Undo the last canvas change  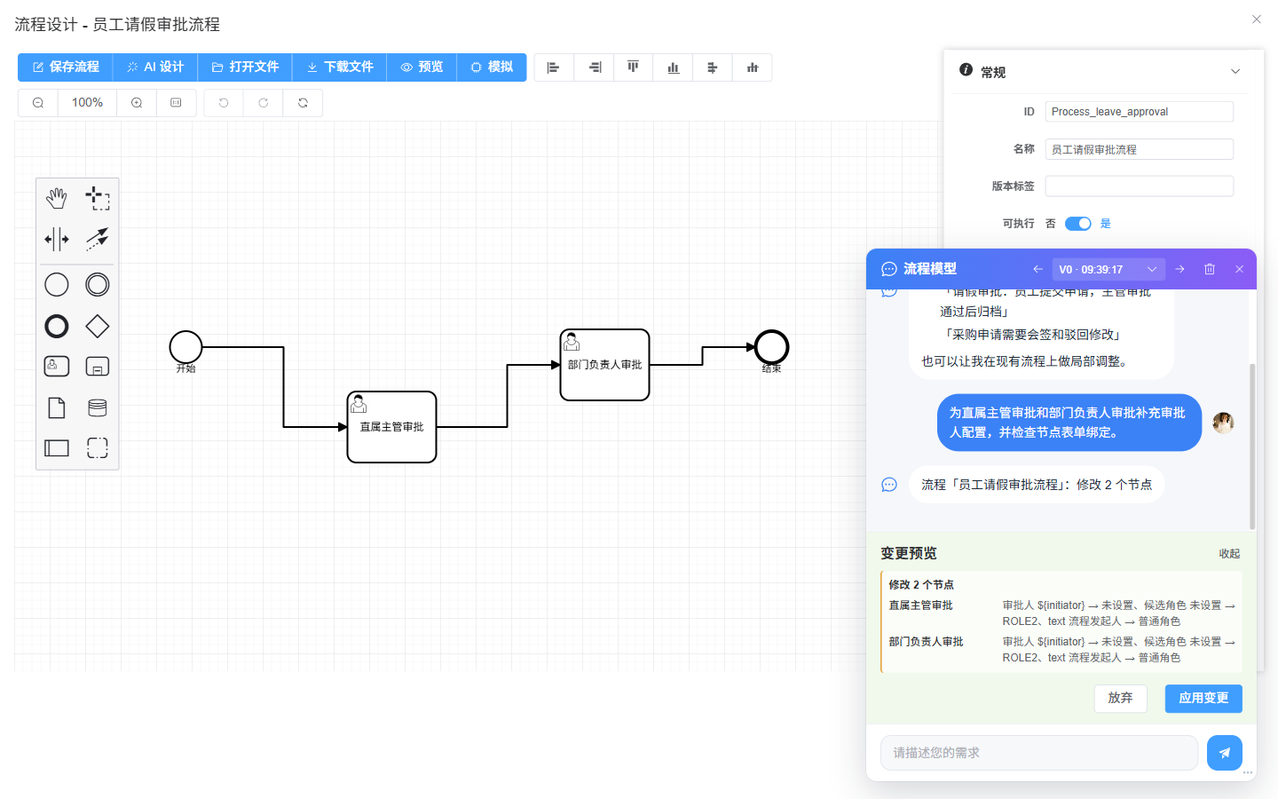[x=224, y=103]
